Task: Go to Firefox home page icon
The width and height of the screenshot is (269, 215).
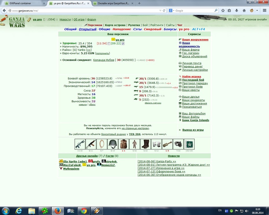Action: tap(244, 11)
